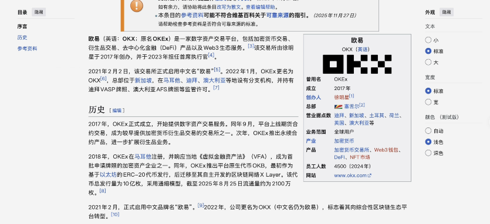Open the 创办人 label link in the infobox
Screen dimensions: 490x224
[313, 98]
